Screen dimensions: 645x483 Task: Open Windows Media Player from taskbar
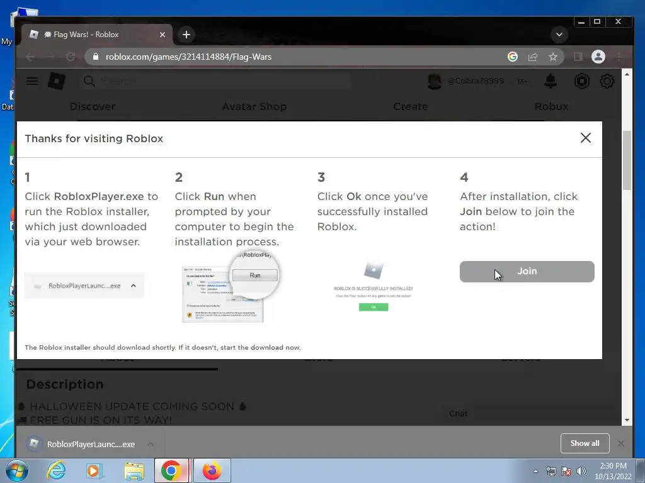pyautogui.click(x=94, y=470)
